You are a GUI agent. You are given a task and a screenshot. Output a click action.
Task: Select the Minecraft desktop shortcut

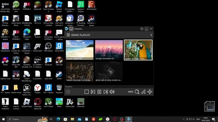point(37,5)
